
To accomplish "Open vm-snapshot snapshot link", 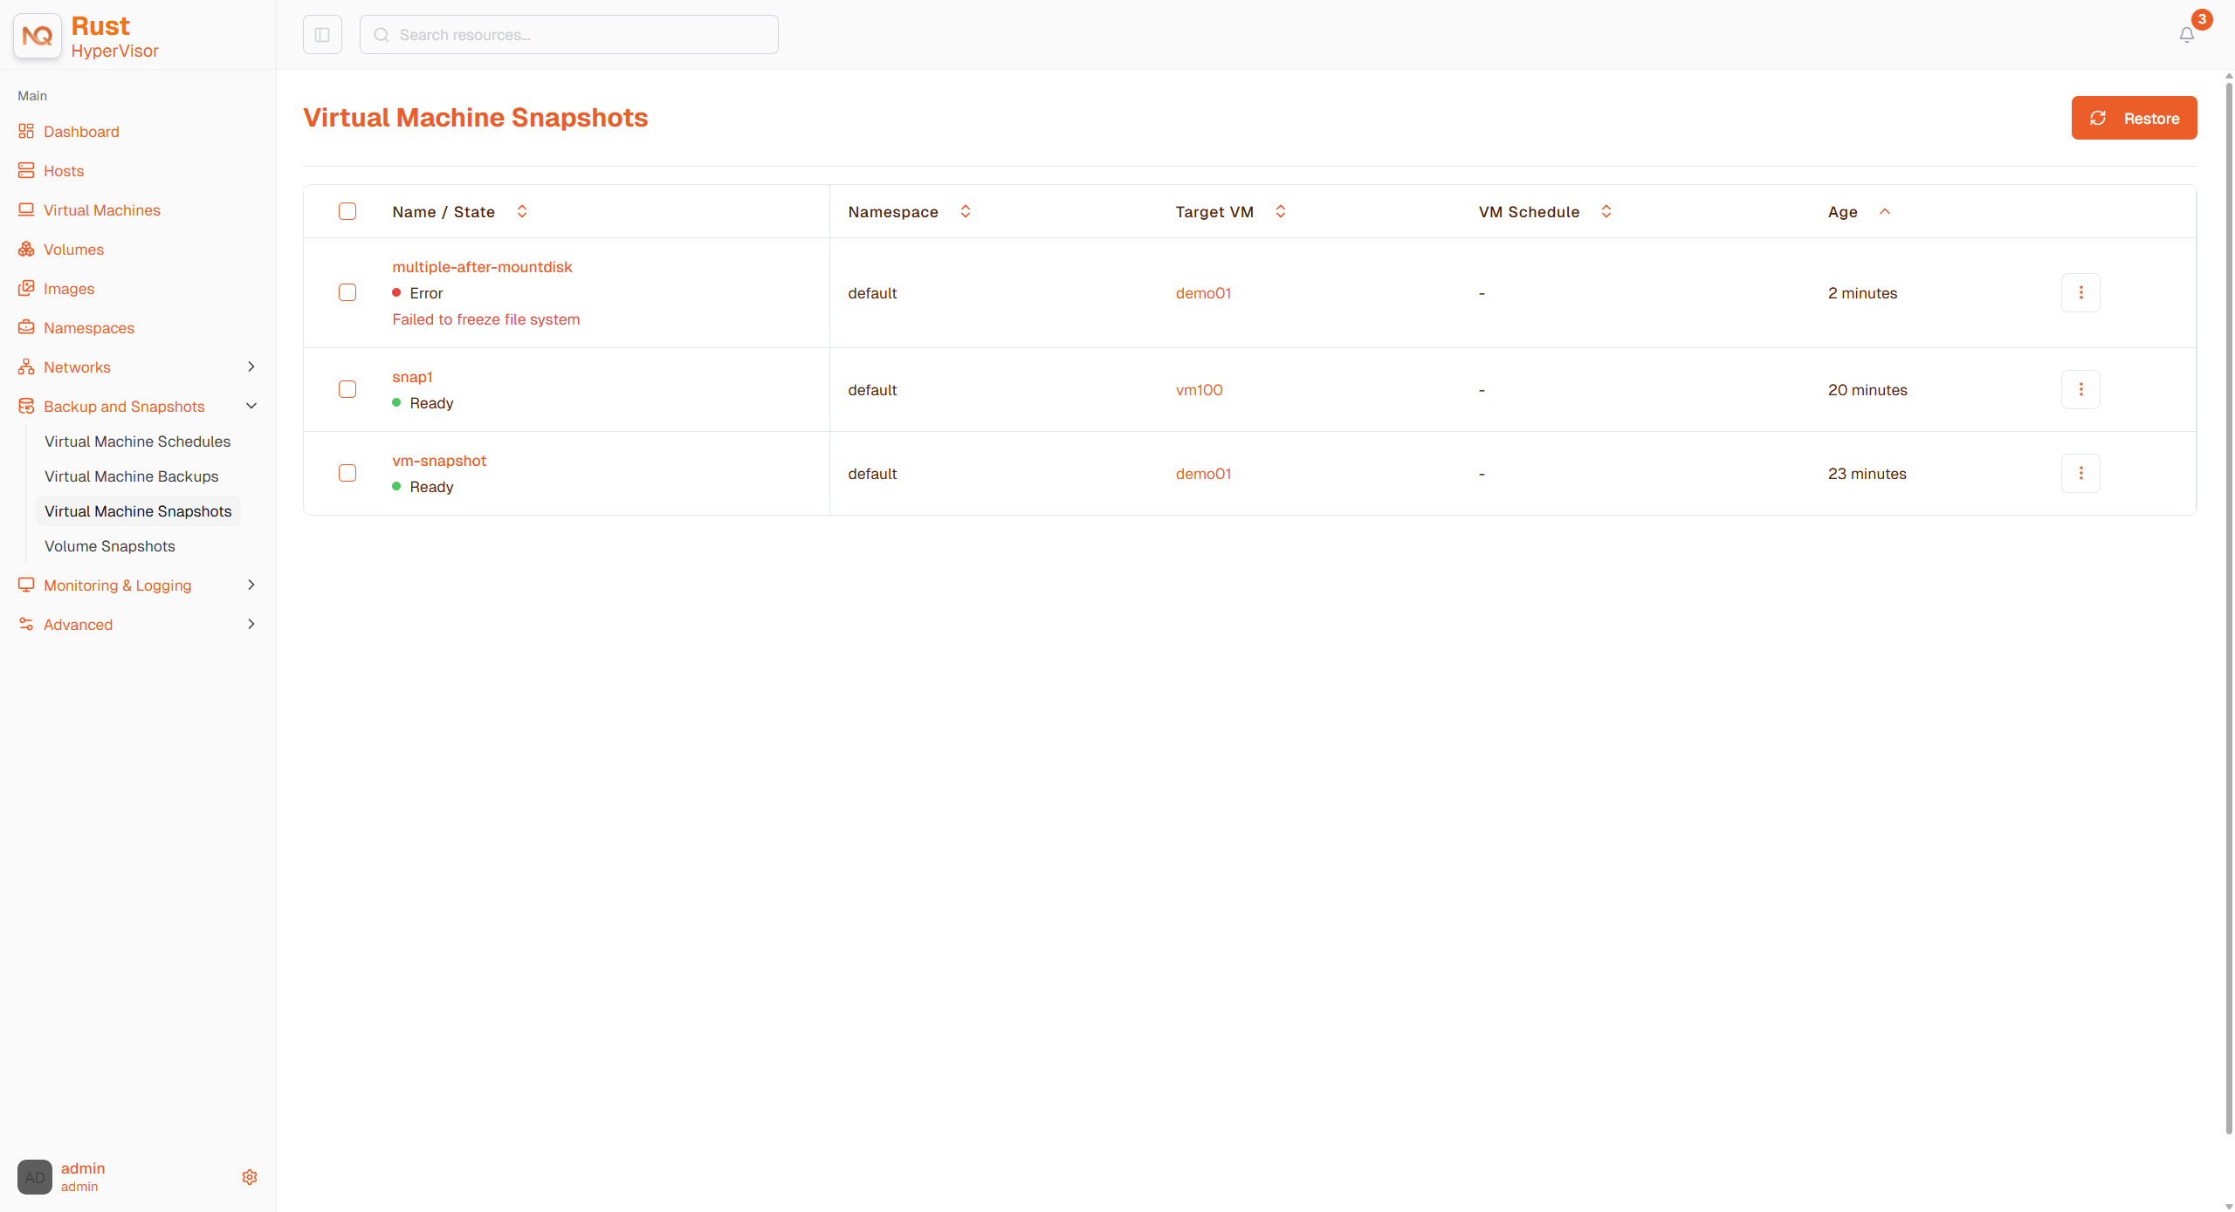I will pos(439,461).
